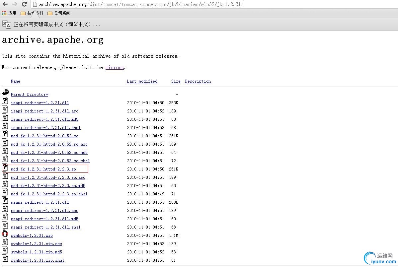The width and height of the screenshot is (398, 267).
Task: Open mod_jk-1.2.31-httpd-2.0.52.so.md5 link
Action: tap(49, 153)
